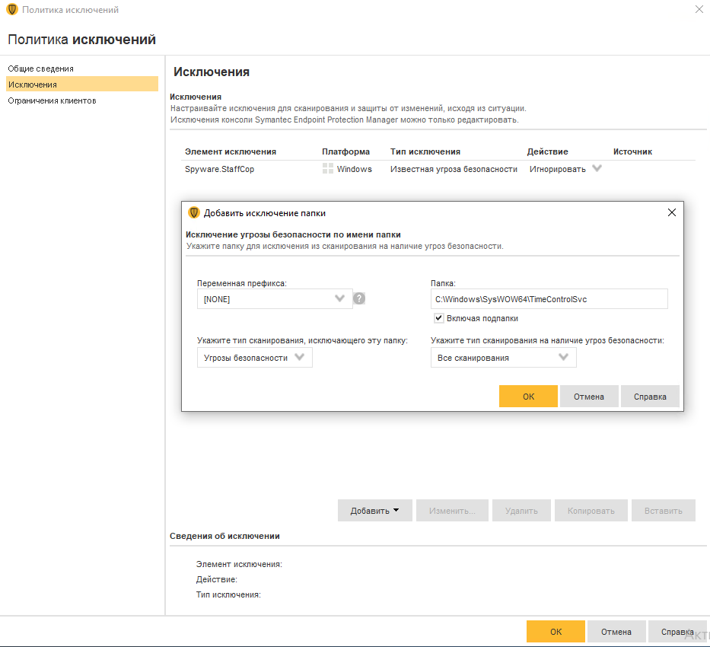Click the "Папка" path input field
The width and height of the screenshot is (710, 647).
click(x=549, y=298)
